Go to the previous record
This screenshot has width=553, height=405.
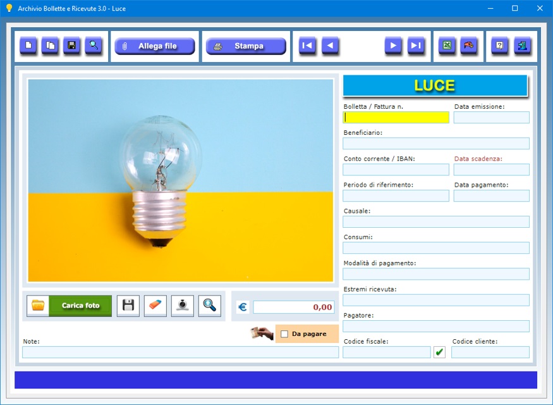click(x=330, y=46)
